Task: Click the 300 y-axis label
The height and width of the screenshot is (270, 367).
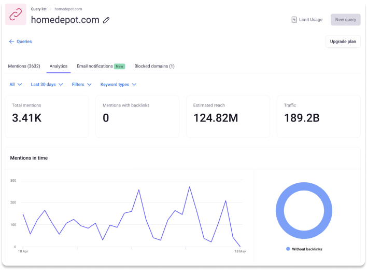Action: coord(13,181)
